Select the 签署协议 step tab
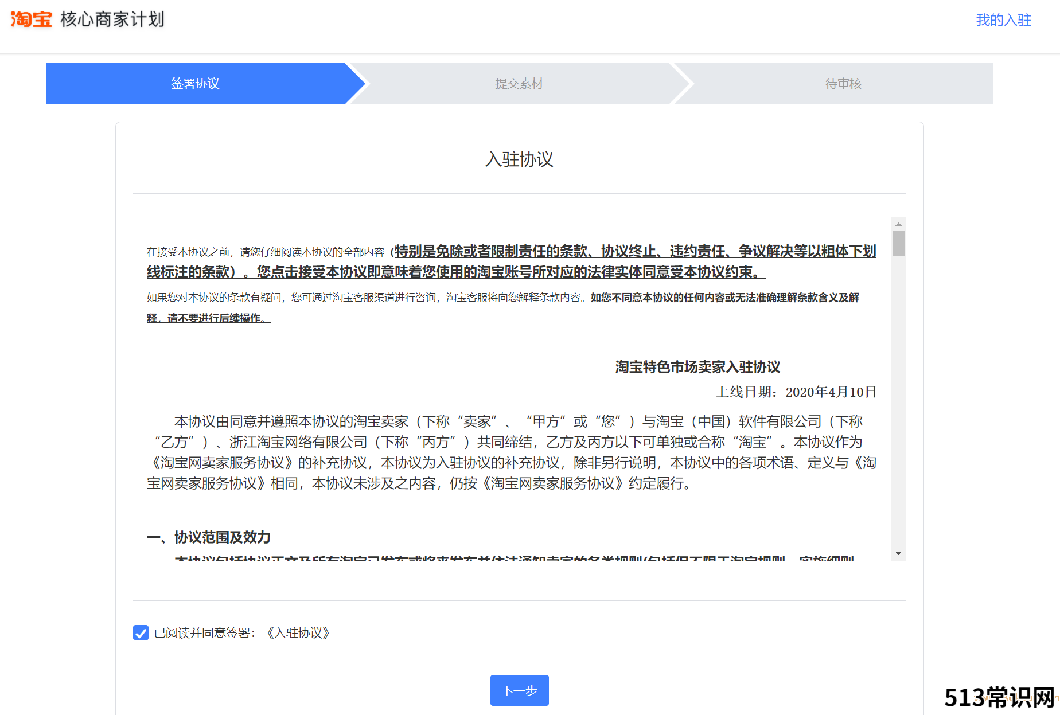This screenshot has height=715, width=1060. (195, 84)
